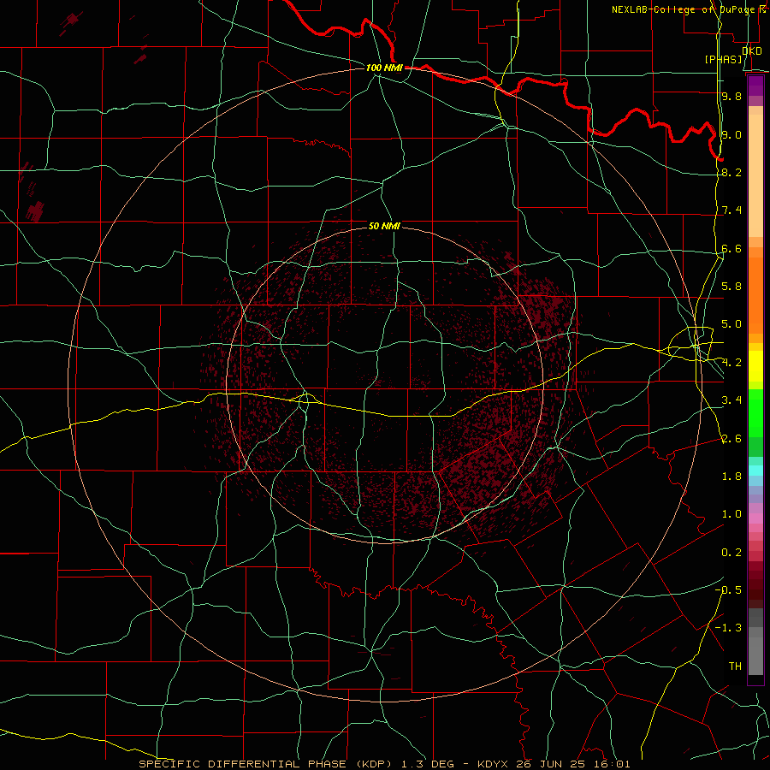Click the Specific Differential Phase caption at bottom
Screen dimensions: 770x770
[x=384, y=764]
